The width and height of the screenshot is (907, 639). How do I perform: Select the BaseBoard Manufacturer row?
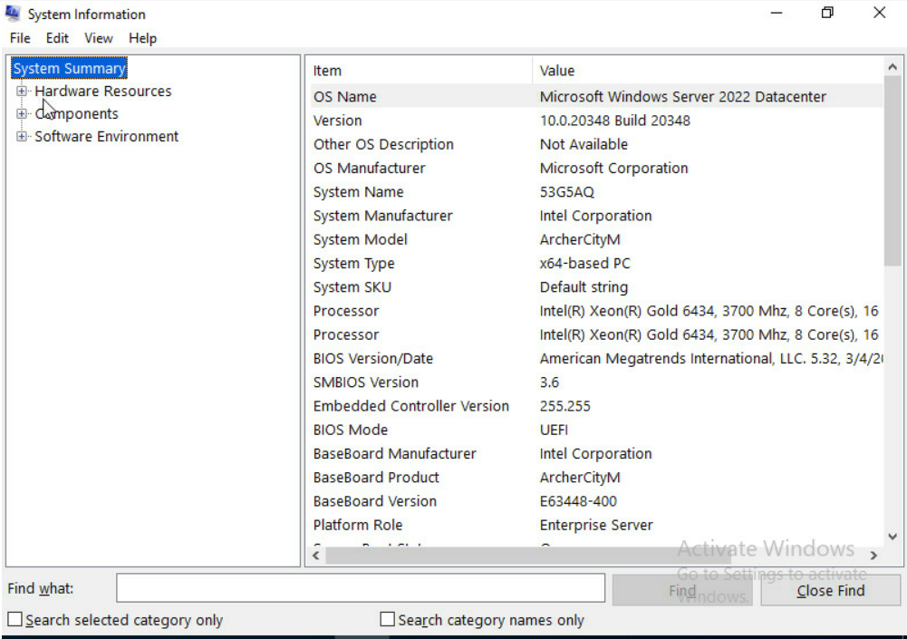coord(596,453)
